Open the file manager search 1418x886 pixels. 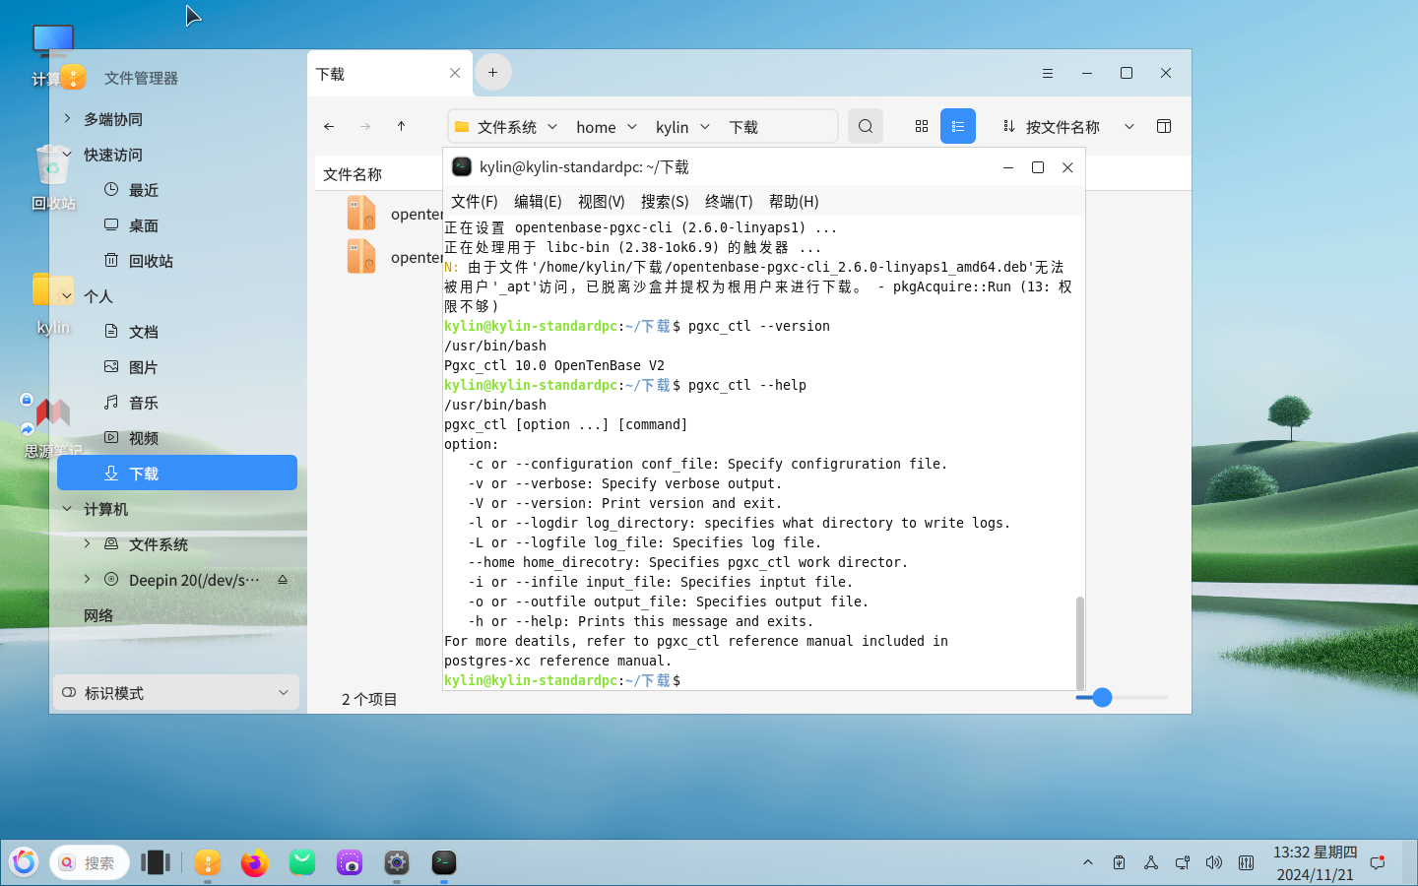point(866,126)
